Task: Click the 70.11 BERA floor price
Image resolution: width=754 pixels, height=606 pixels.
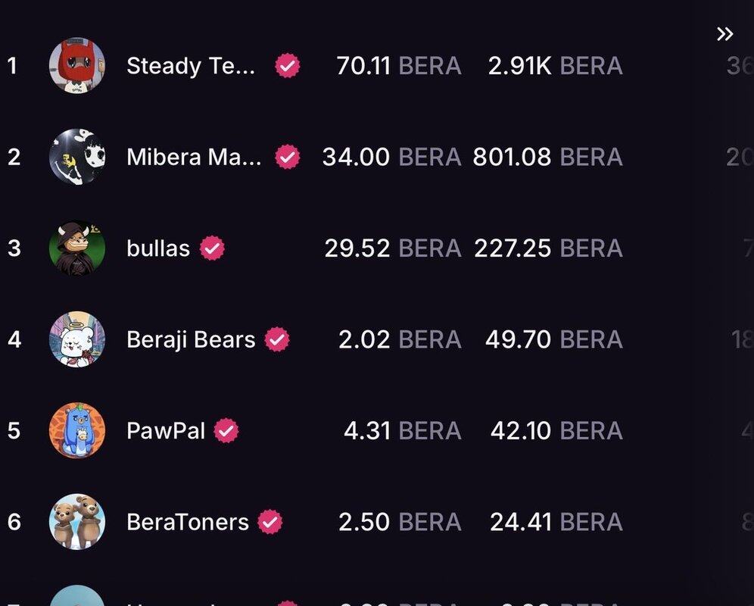Action: point(398,66)
